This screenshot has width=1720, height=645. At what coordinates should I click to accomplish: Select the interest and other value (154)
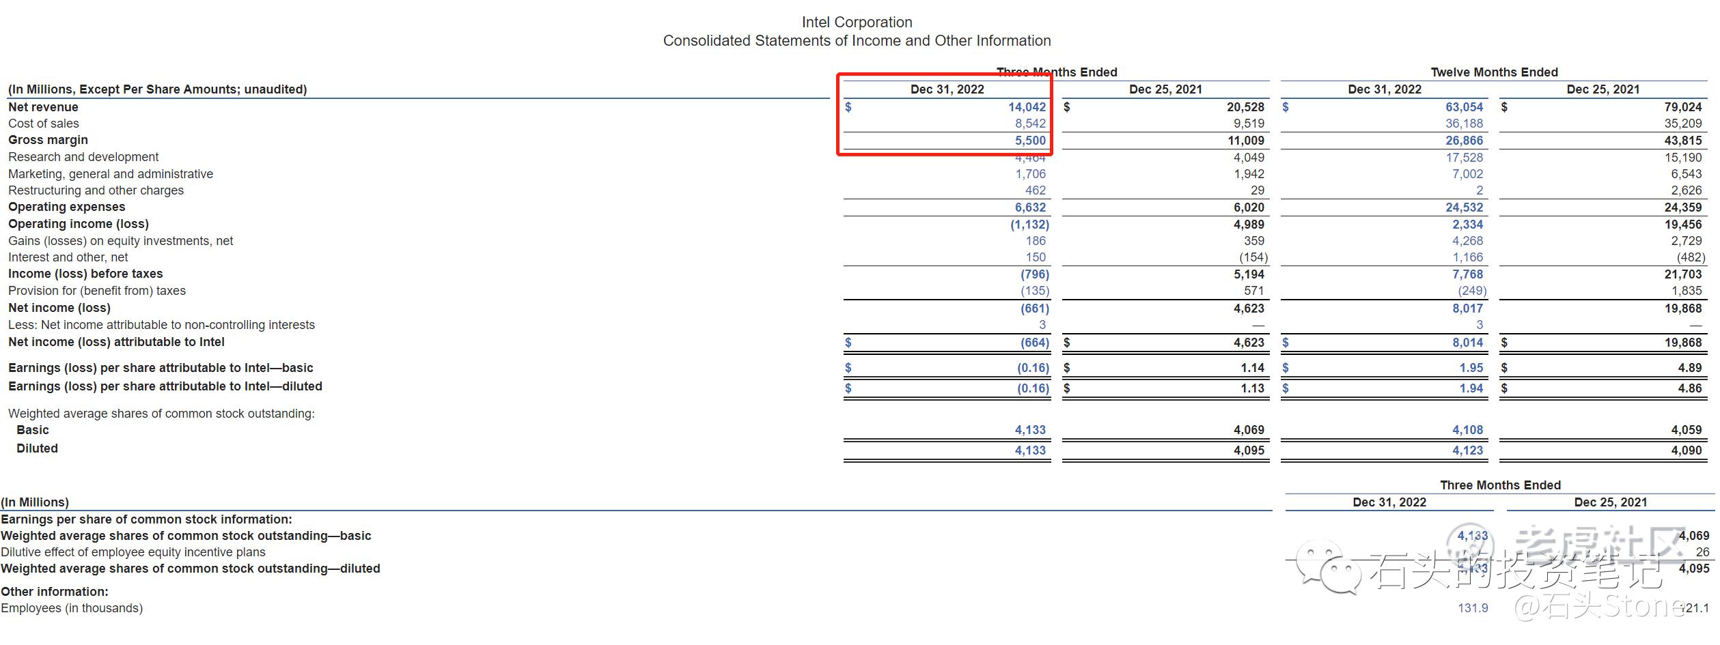(1253, 257)
